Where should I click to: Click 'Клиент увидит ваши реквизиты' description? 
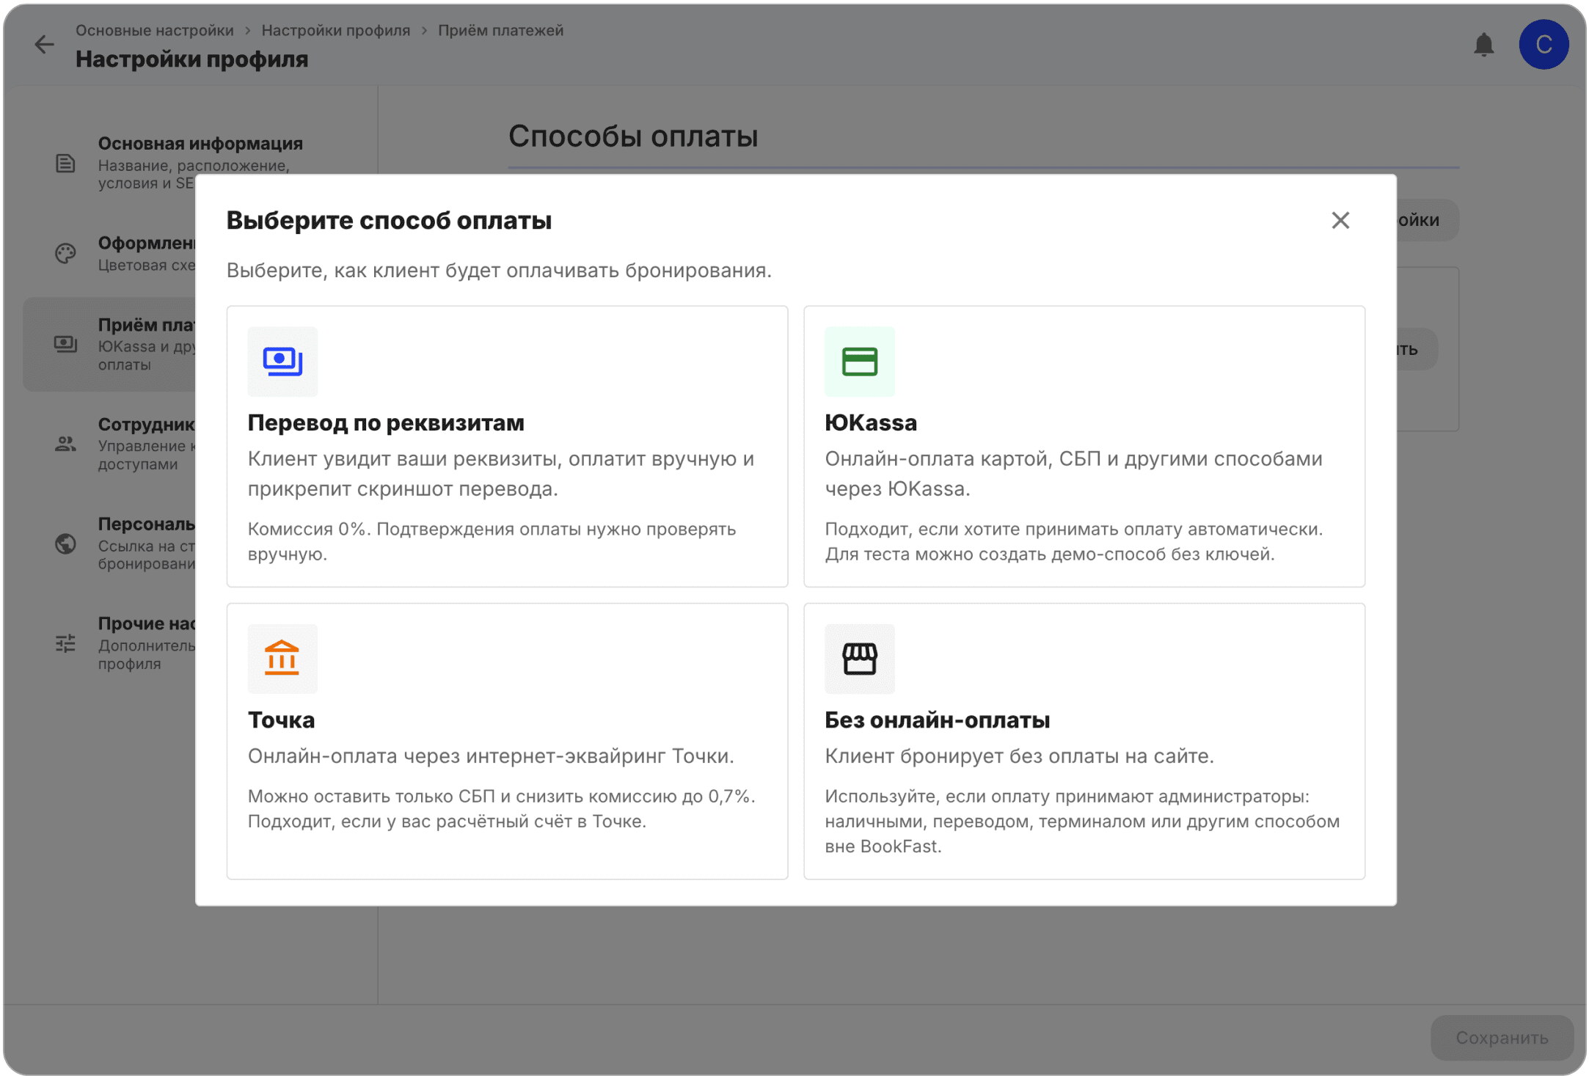click(x=501, y=473)
